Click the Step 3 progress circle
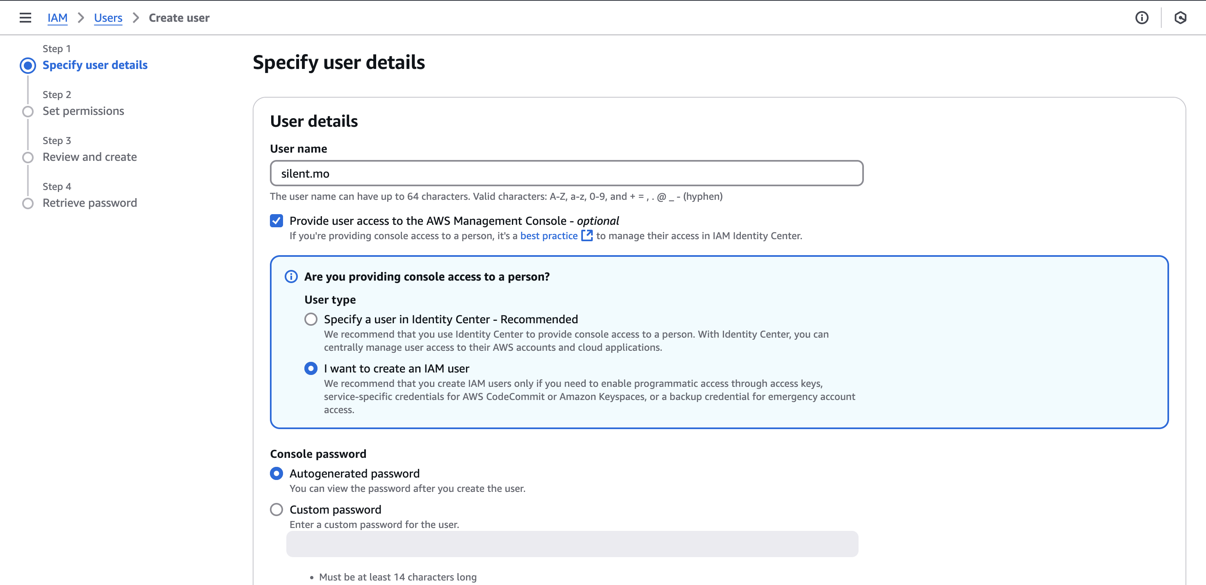This screenshot has width=1206, height=585. coord(27,158)
